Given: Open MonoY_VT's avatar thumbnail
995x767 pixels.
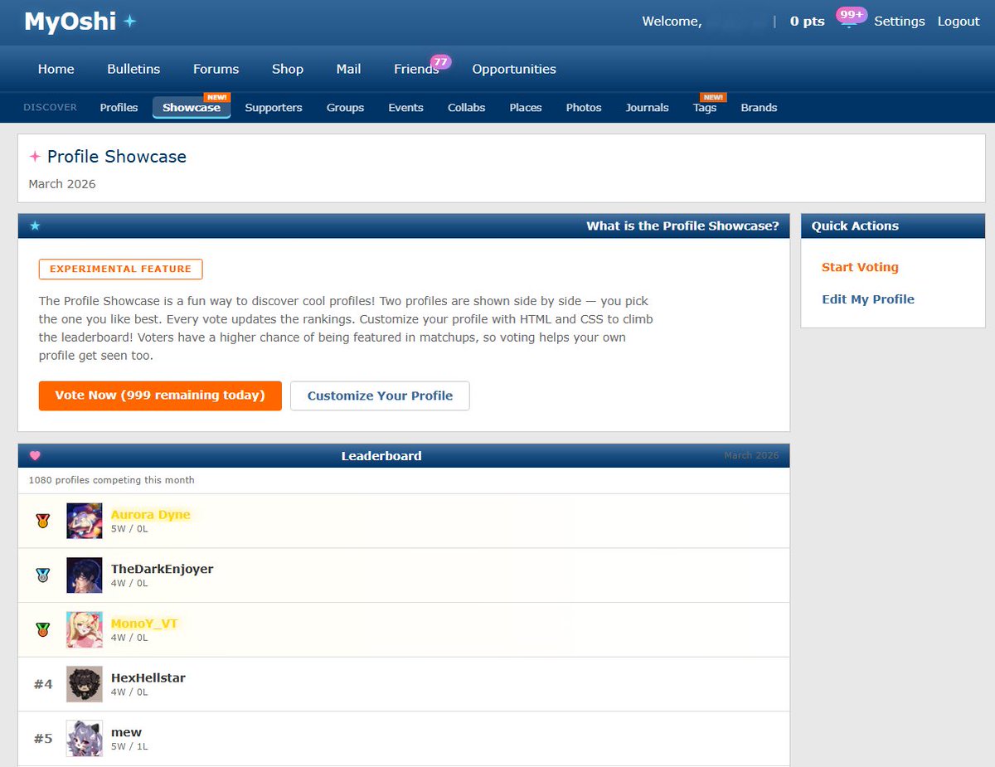Looking at the screenshot, I should point(85,629).
